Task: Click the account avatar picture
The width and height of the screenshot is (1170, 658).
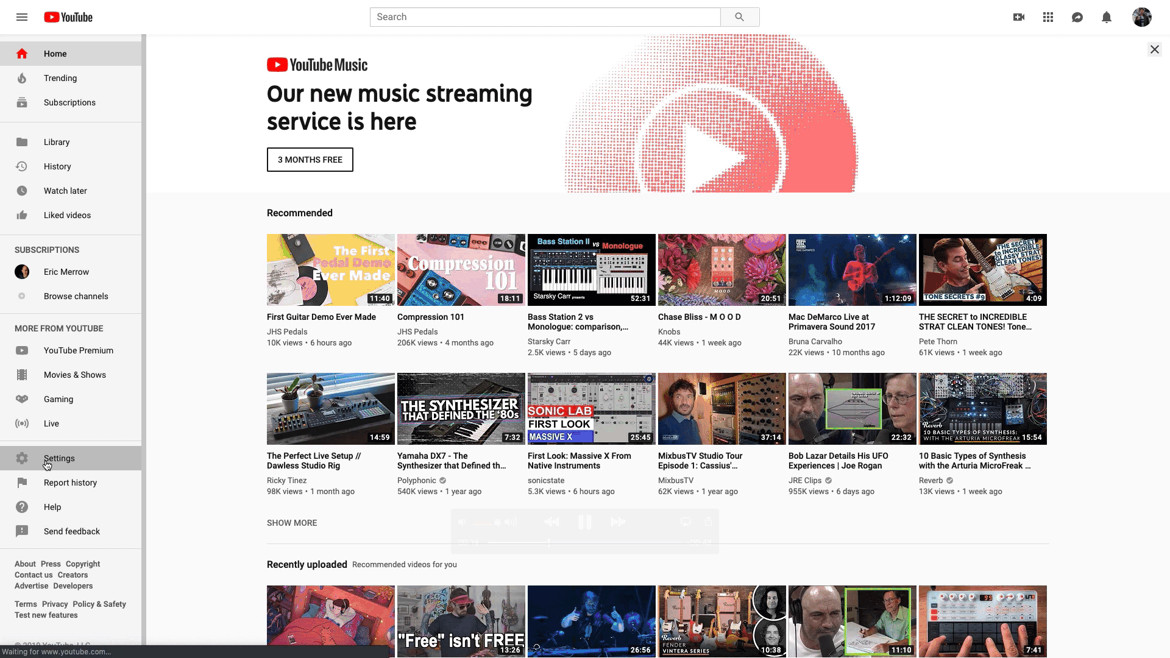Action: [x=1141, y=17]
